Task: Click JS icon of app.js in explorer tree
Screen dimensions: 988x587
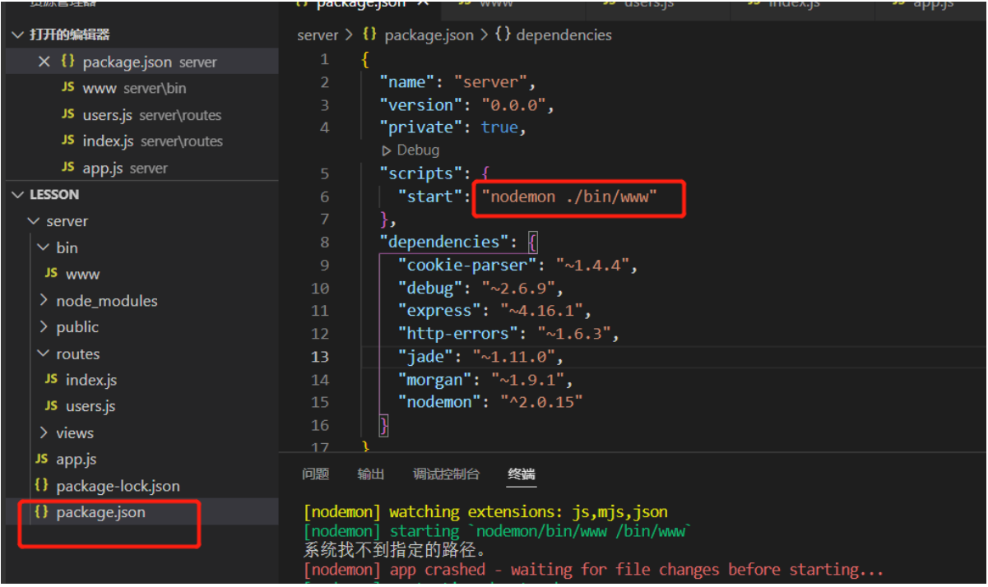Action: click(x=42, y=459)
